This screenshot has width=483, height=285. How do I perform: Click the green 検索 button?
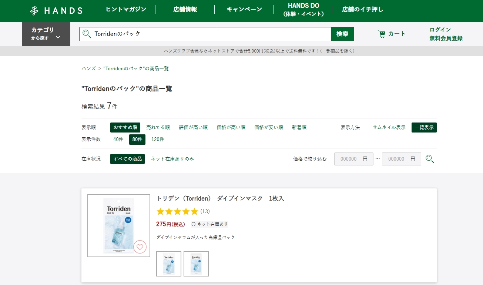pos(342,34)
